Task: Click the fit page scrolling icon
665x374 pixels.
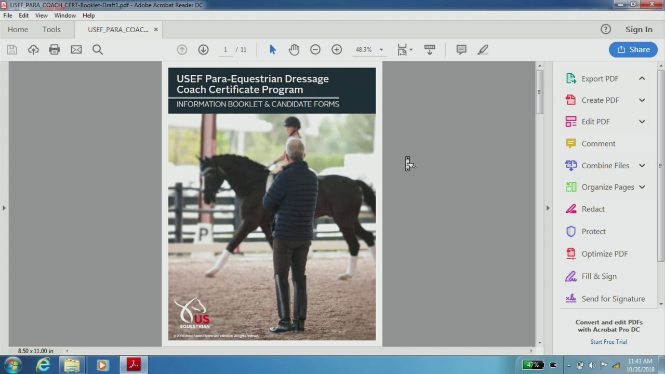Action: pyautogui.click(x=402, y=49)
